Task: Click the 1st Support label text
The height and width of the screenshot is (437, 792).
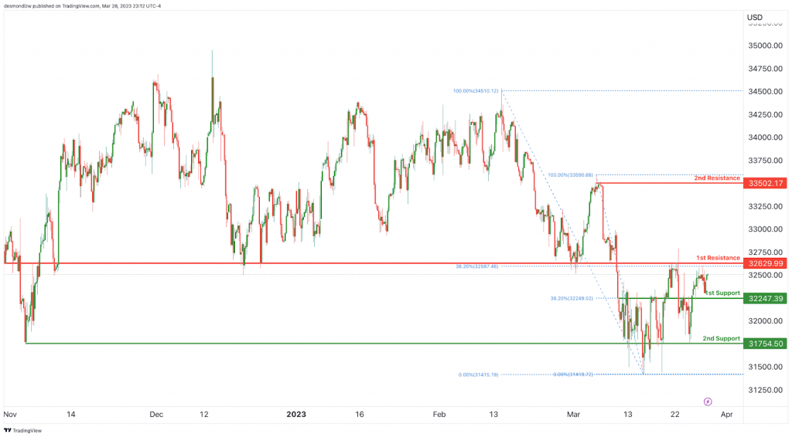Action: [723, 293]
